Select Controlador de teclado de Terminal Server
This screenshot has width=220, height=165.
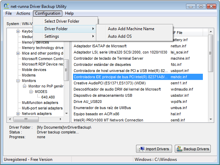138,58
